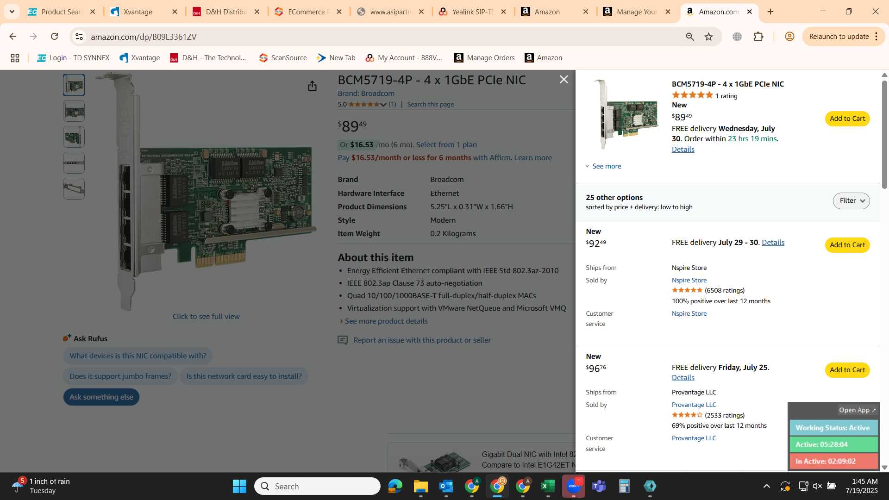Open a new browser tab

(770, 12)
